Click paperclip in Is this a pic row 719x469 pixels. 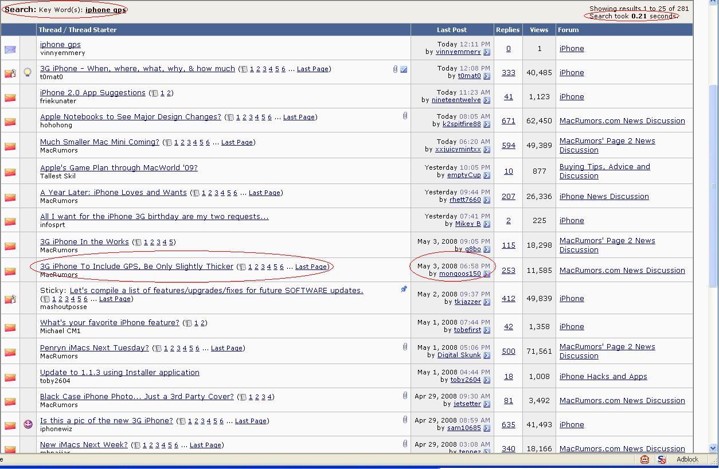(x=405, y=420)
